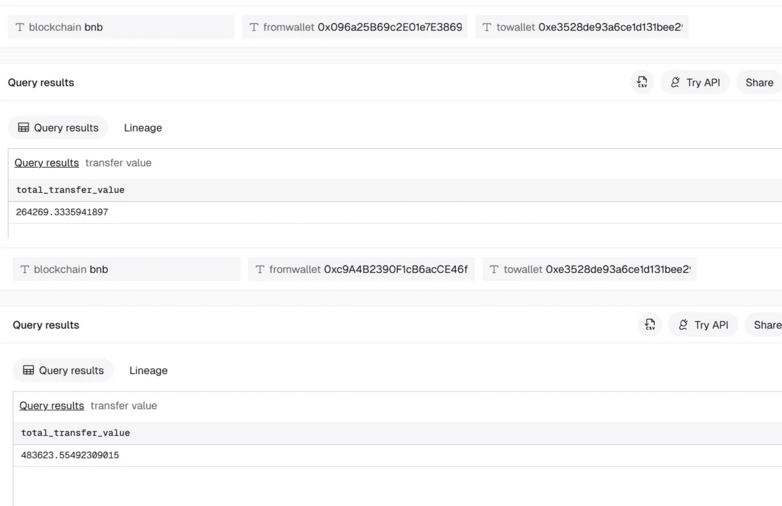Click the top Try API button
This screenshot has height=506, width=782.
(695, 82)
